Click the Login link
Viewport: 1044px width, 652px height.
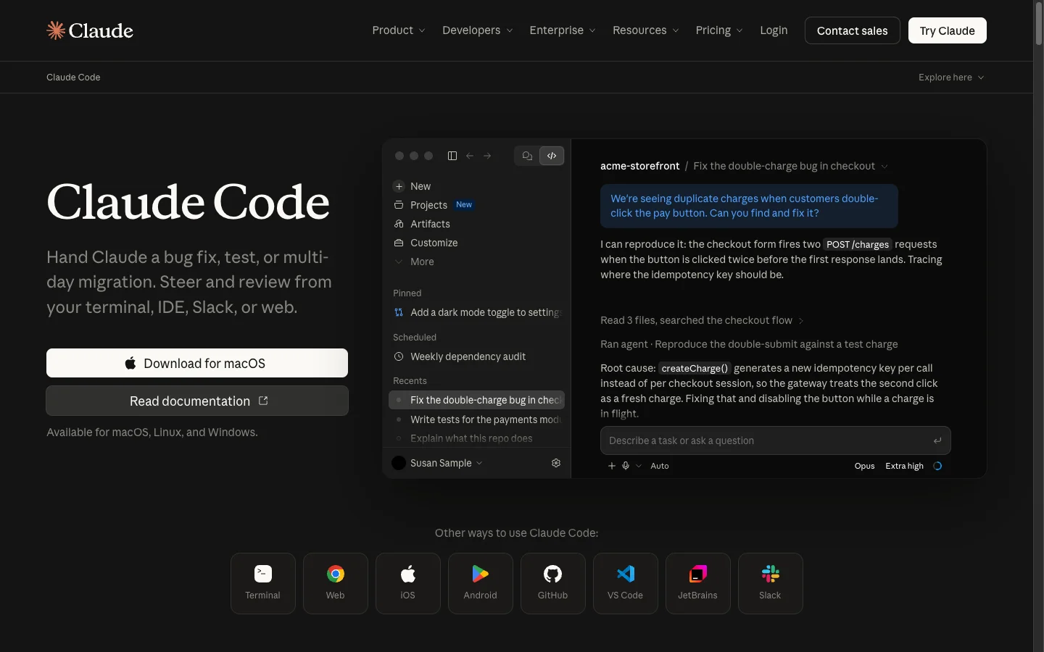pos(774,30)
